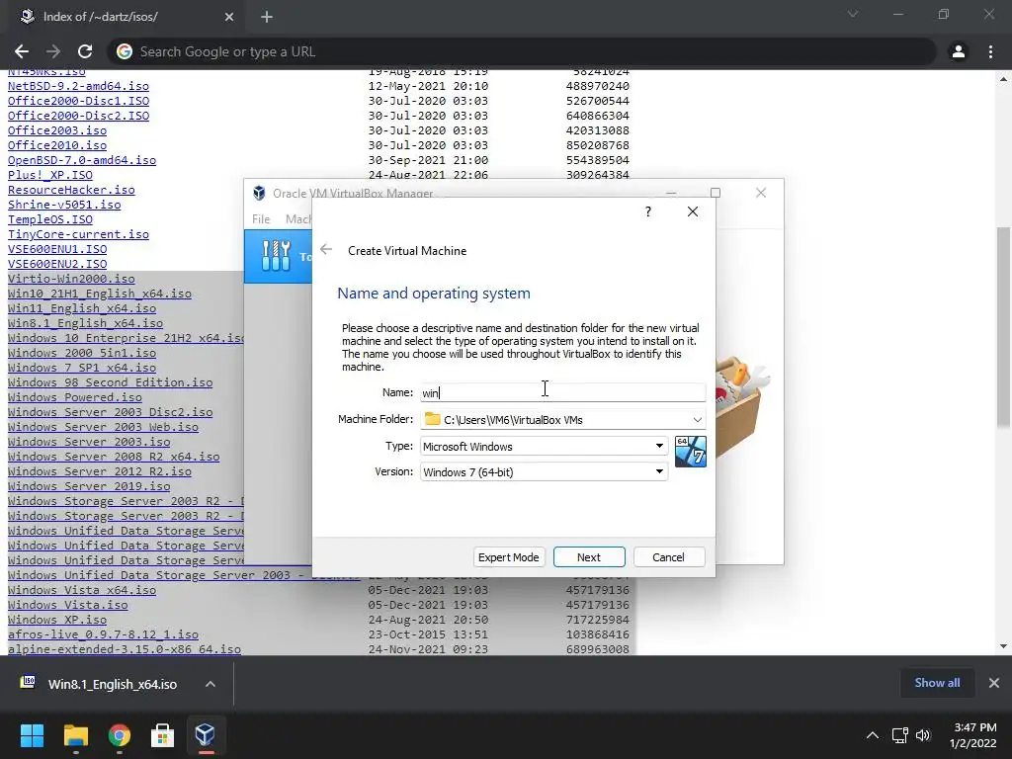Open Office2010.iso link
The image size is (1012, 759).
click(x=56, y=145)
